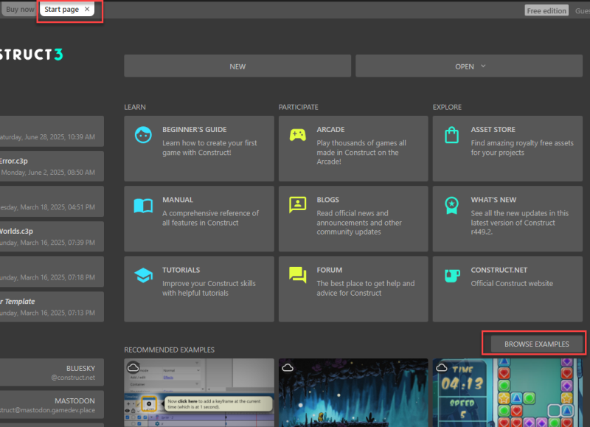Open the Tutorials title link
The image size is (590, 427).
181,270
